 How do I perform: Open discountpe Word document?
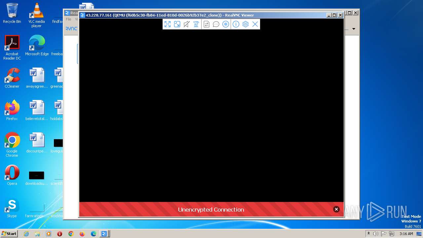[37, 143]
